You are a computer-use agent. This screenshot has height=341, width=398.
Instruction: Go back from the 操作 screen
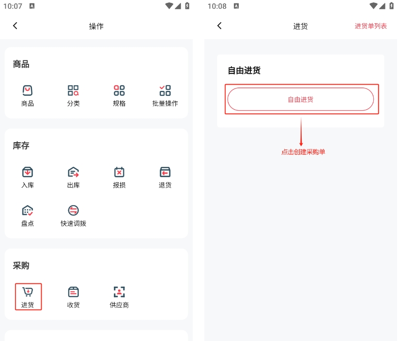pyautogui.click(x=15, y=26)
